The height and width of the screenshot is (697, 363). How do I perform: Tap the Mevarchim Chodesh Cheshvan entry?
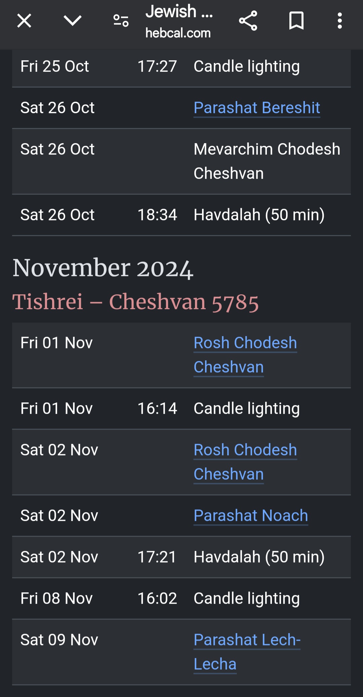point(267,161)
